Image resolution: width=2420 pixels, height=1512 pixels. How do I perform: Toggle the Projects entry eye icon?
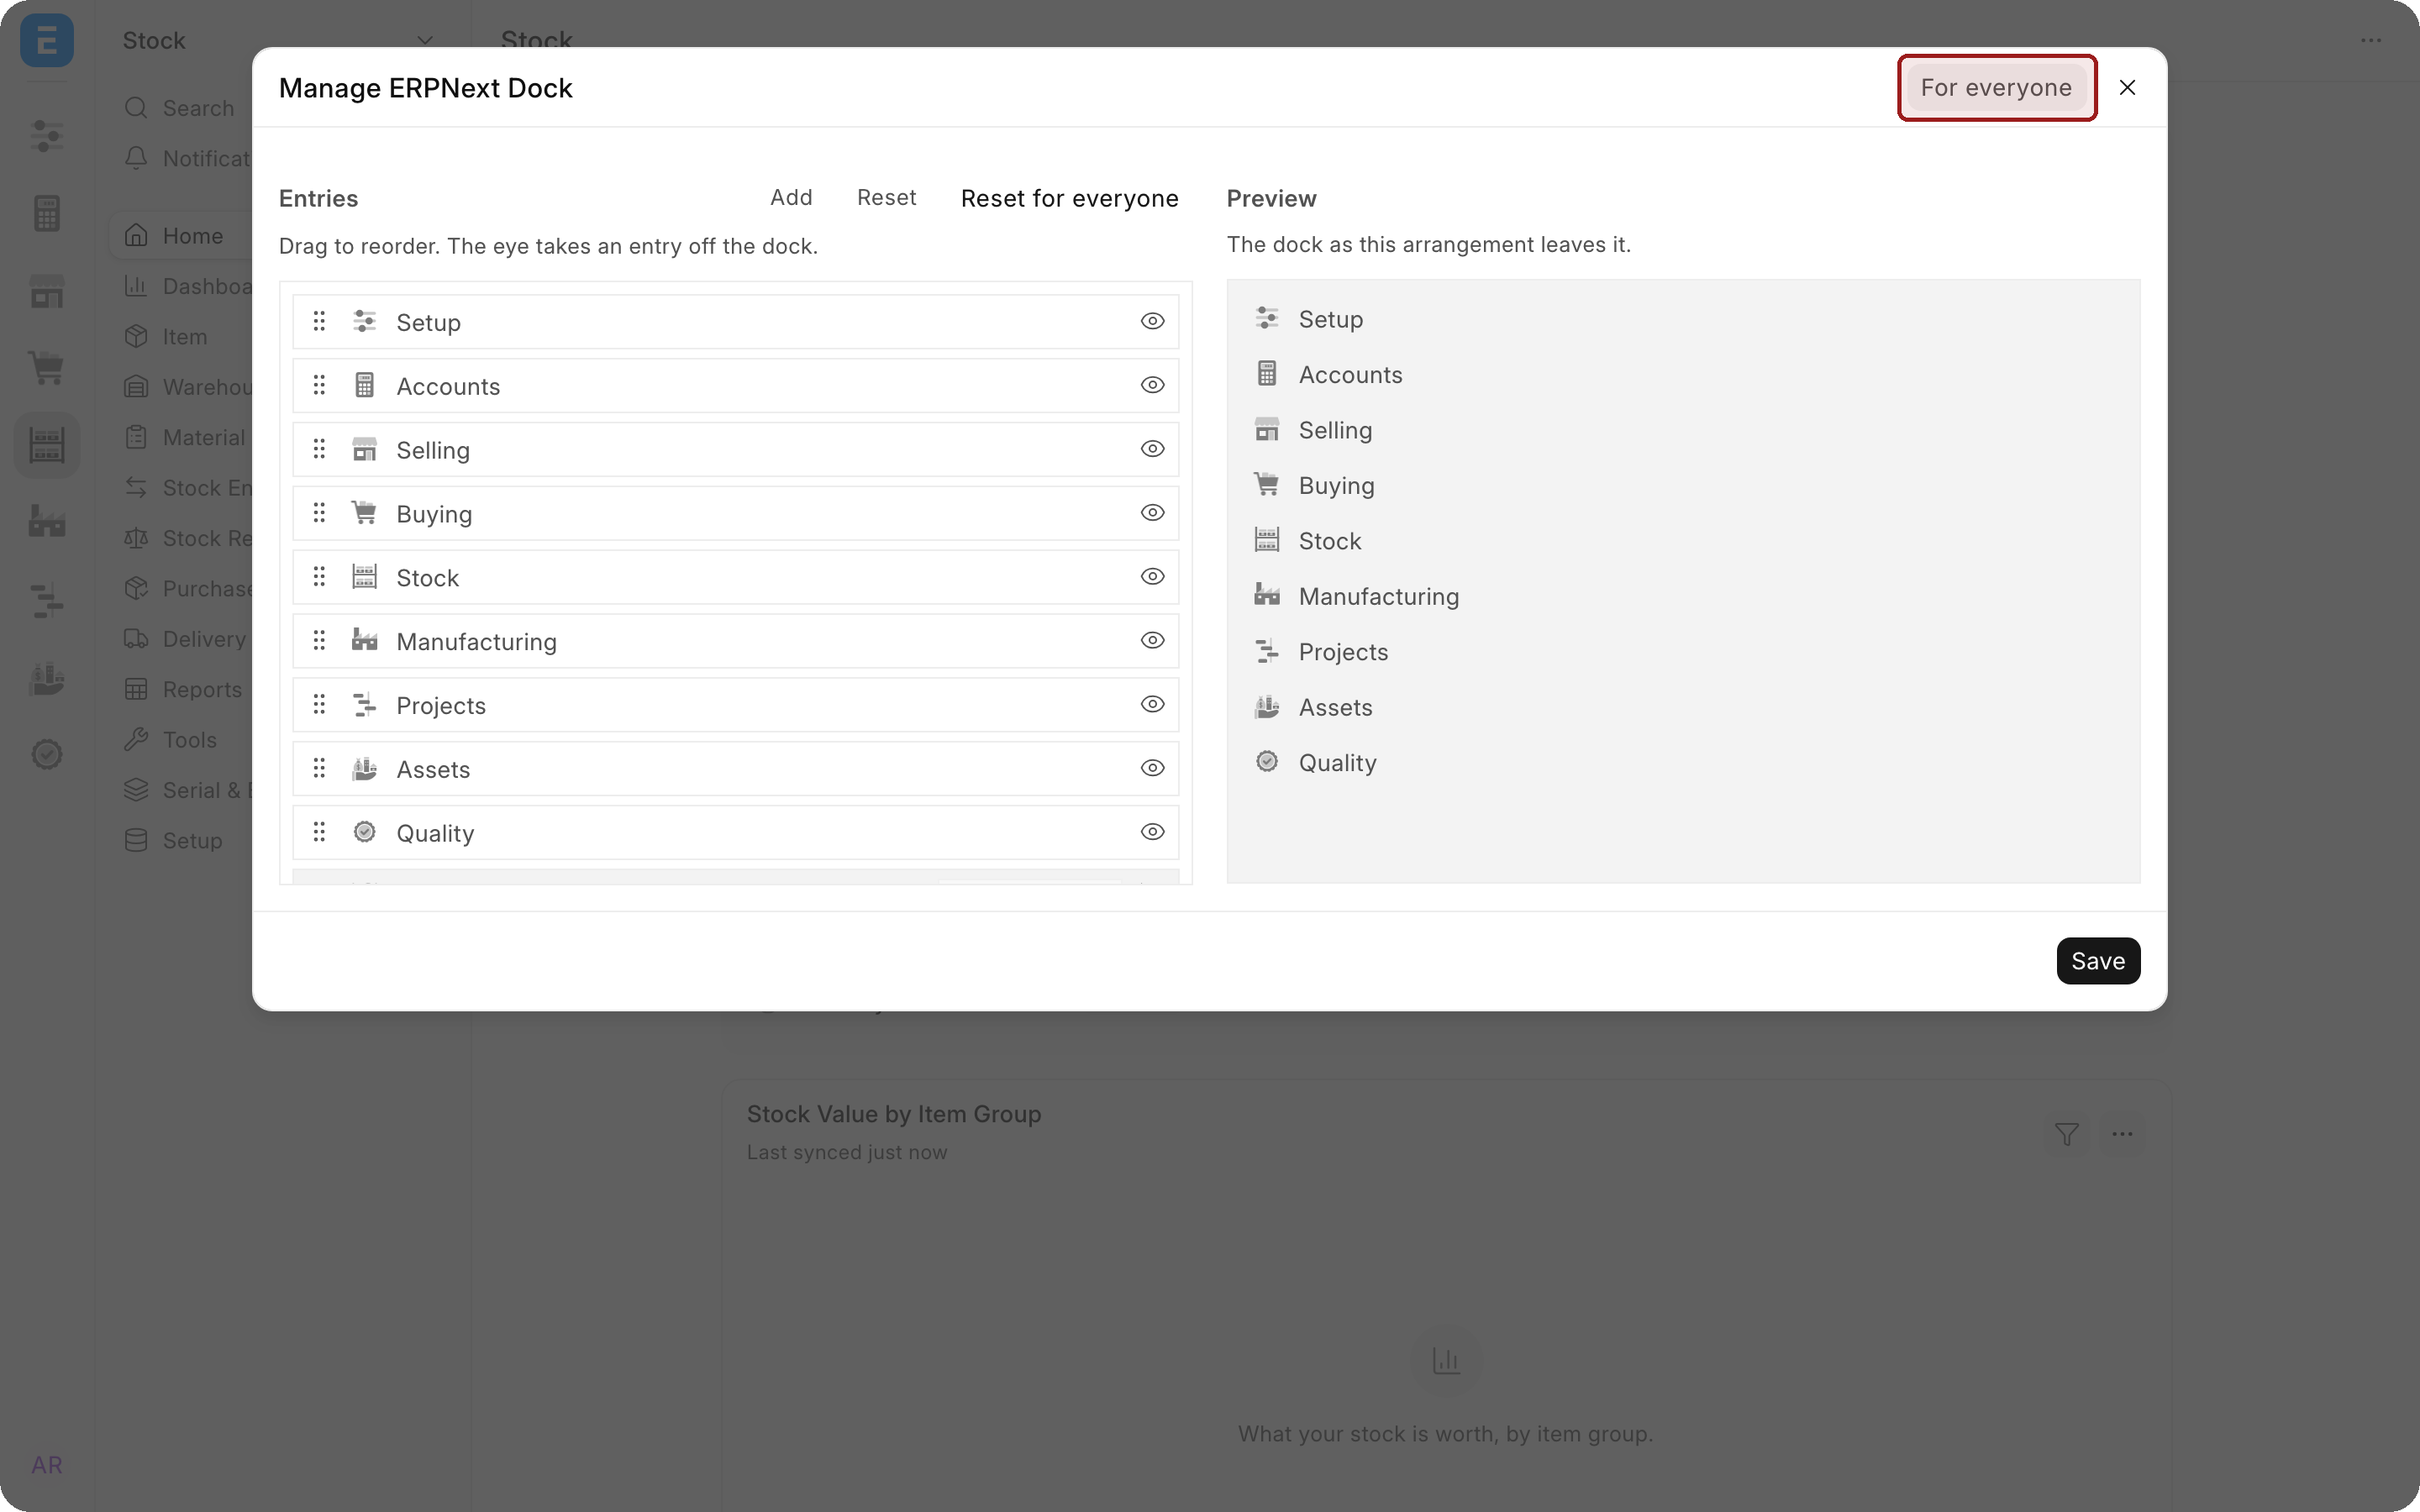point(1152,704)
